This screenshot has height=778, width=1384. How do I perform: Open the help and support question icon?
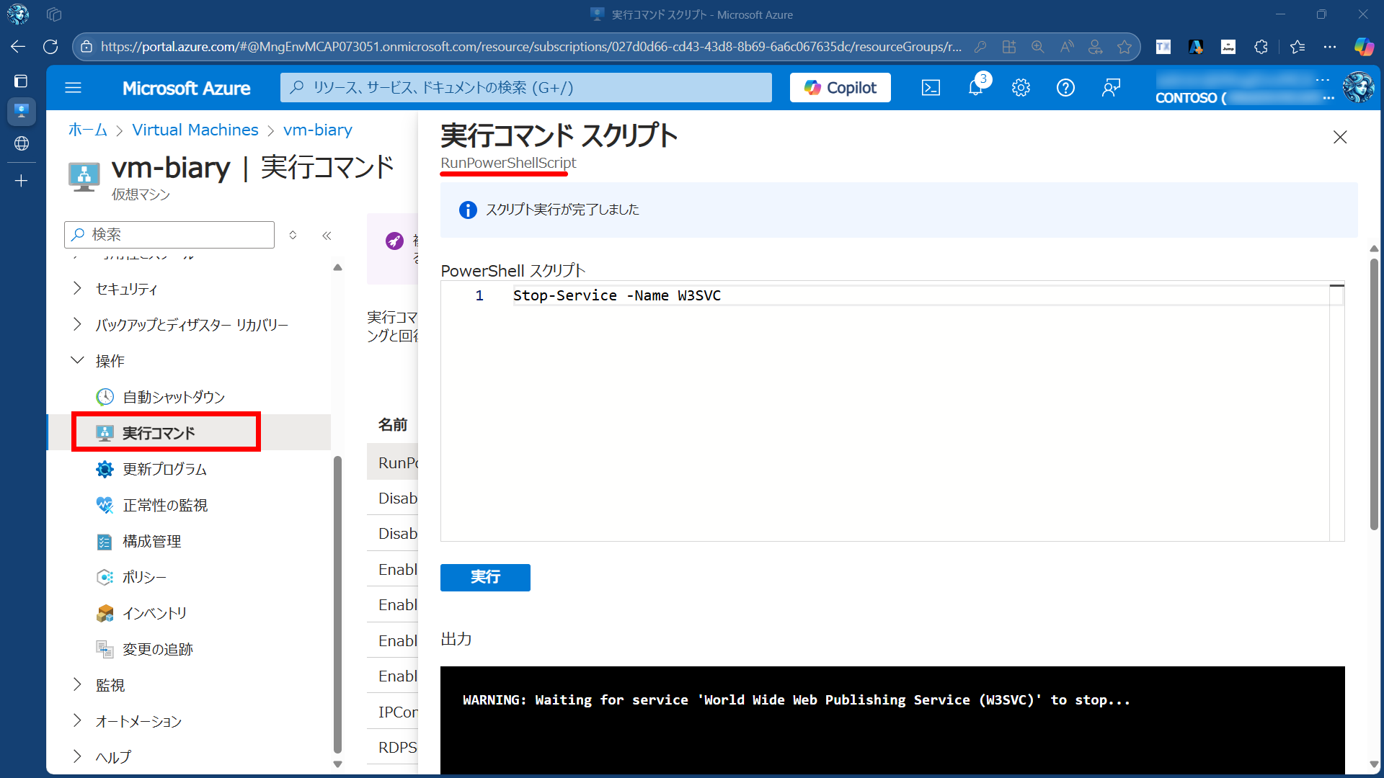pyautogui.click(x=1065, y=88)
